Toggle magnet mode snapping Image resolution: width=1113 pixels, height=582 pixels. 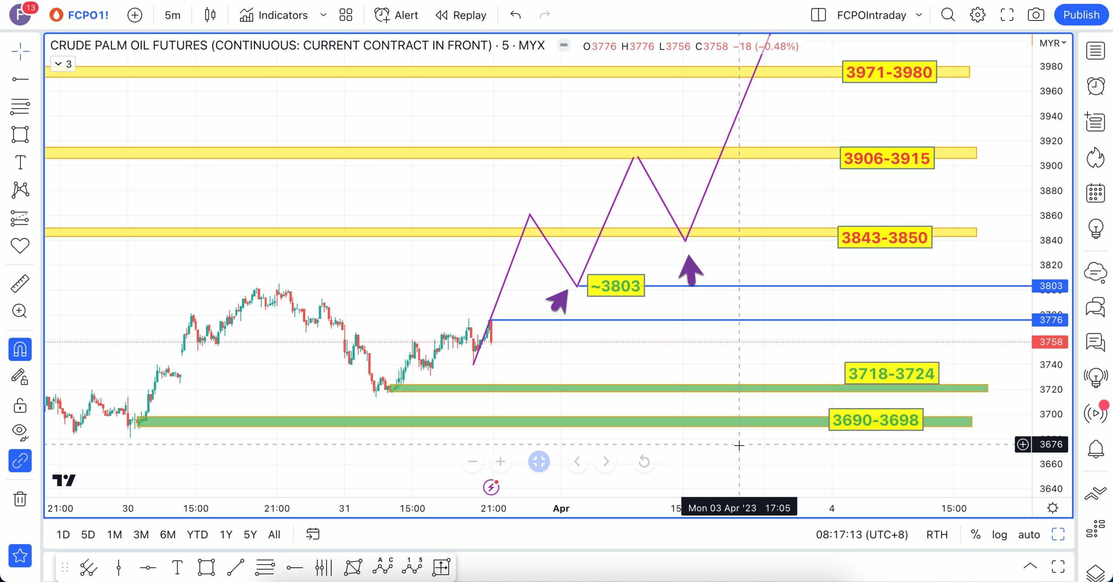pos(20,349)
